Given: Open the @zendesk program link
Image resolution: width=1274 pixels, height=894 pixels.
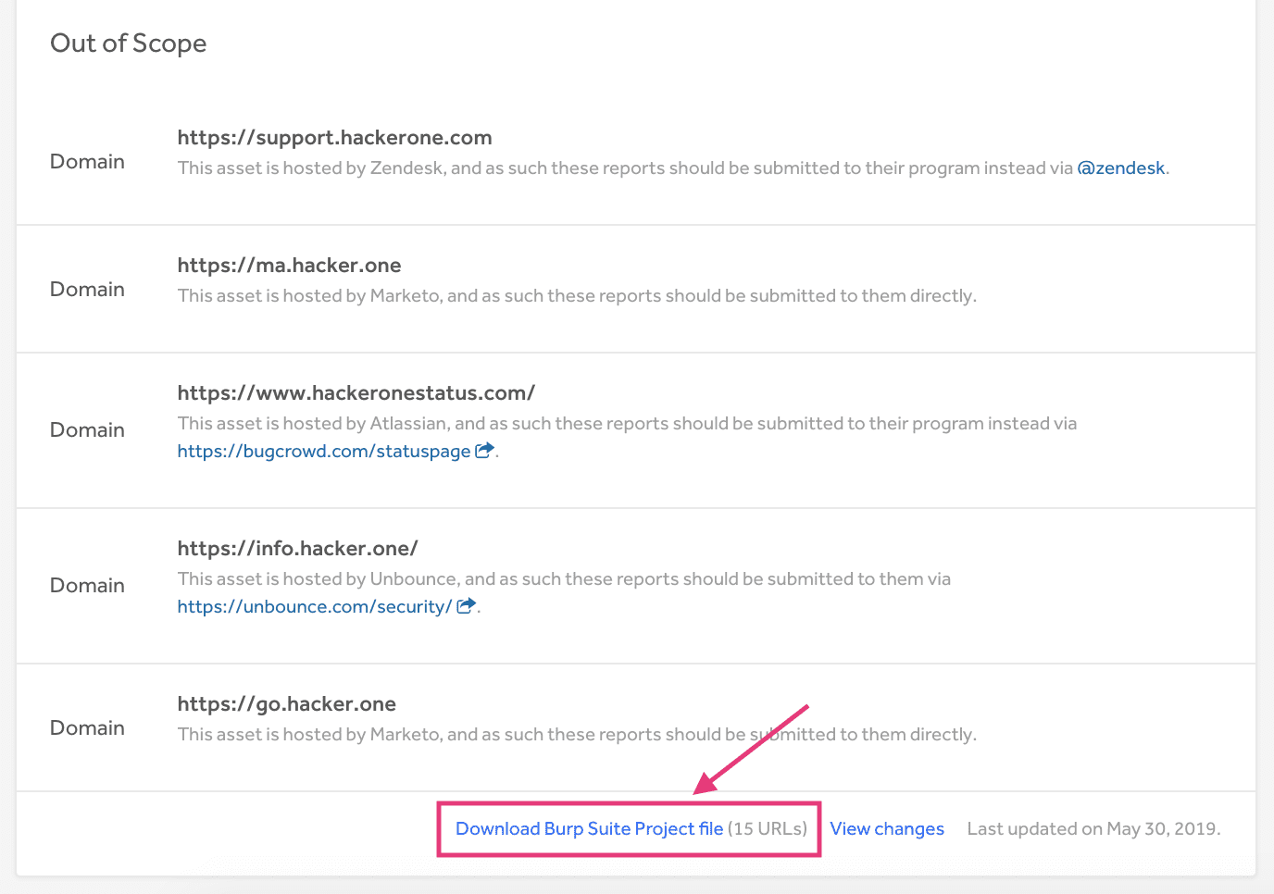Looking at the screenshot, I should point(1120,168).
